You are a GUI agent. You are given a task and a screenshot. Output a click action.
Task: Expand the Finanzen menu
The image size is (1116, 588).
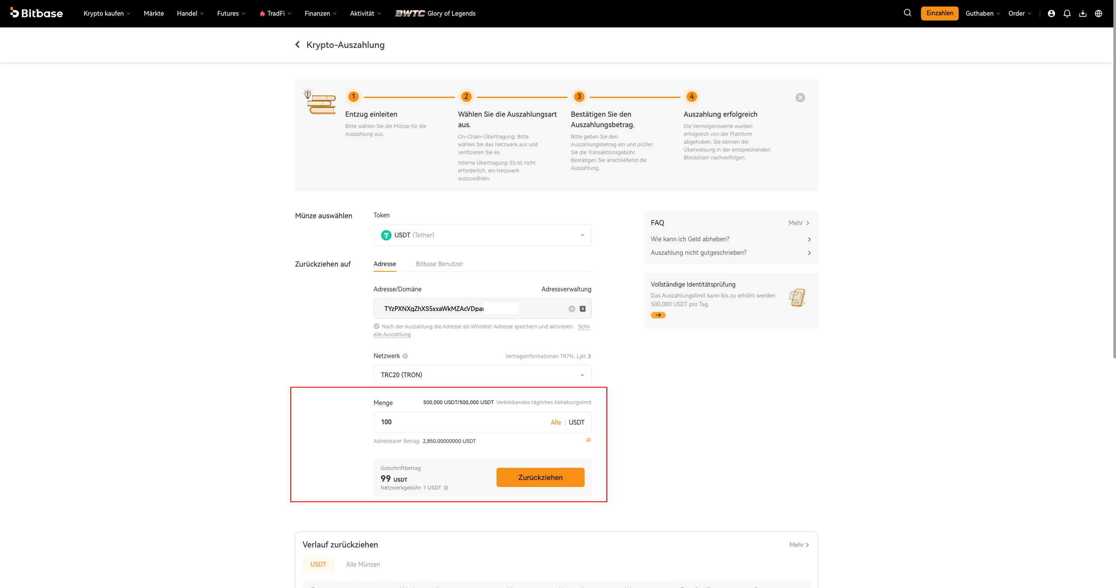click(x=320, y=14)
